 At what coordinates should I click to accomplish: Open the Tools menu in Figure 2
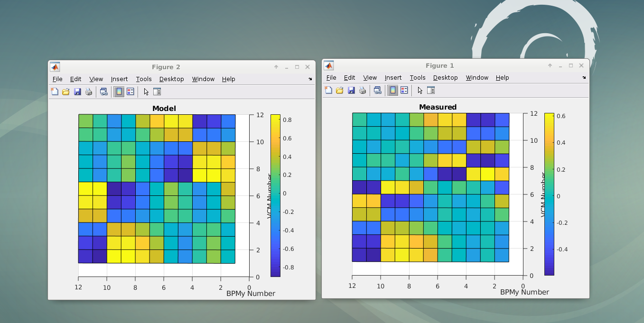pyautogui.click(x=144, y=79)
